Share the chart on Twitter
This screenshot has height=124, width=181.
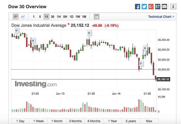[144, 7]
